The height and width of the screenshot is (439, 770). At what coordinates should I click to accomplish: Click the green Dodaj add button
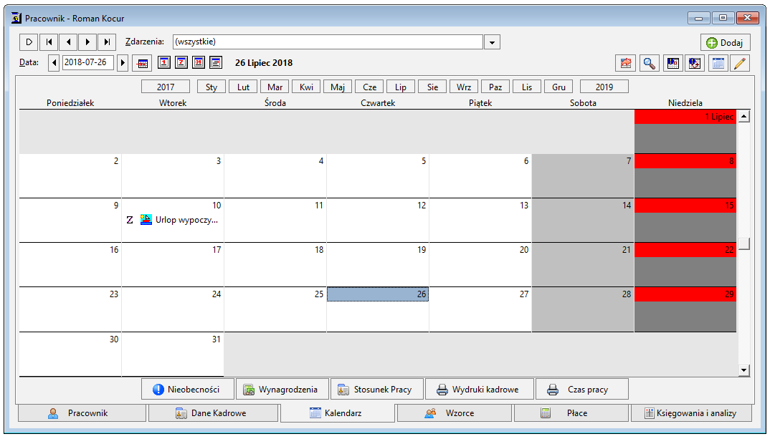725,43
